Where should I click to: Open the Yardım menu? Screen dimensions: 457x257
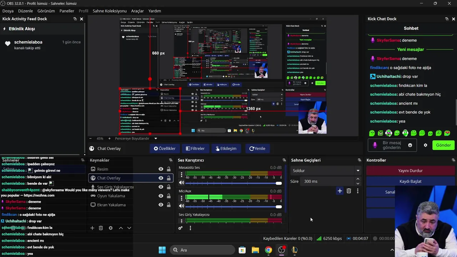155,11
